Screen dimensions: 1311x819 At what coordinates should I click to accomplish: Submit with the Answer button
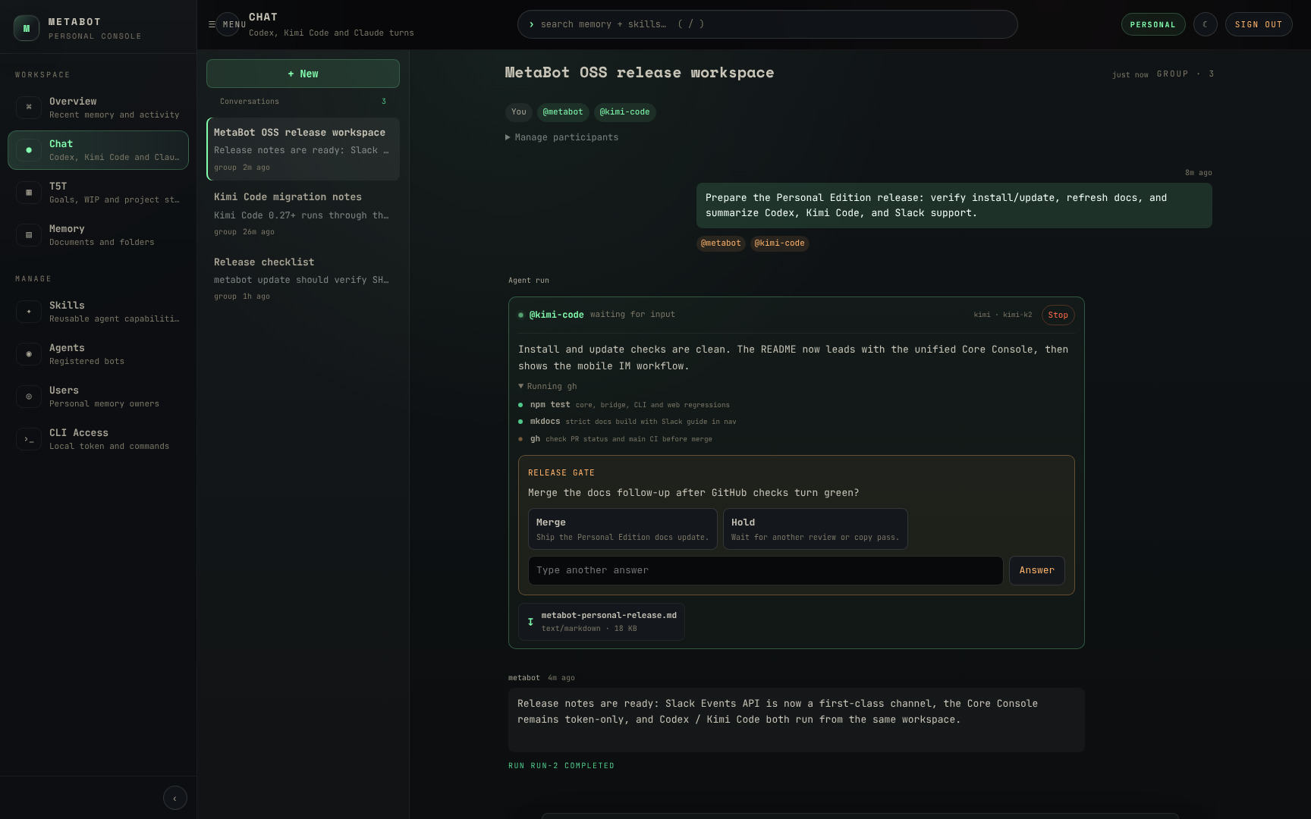pos(1036,570)
